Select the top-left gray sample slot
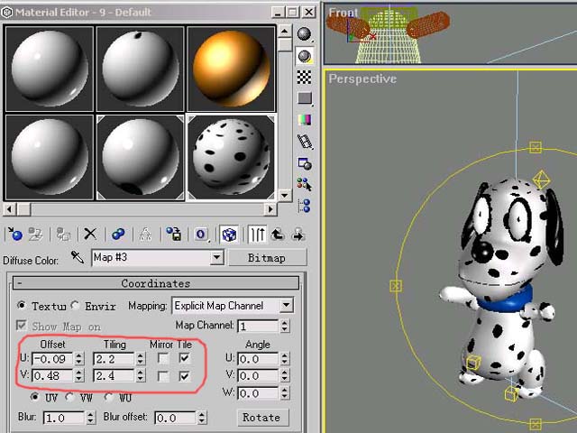The height and width of the screenshot is (433, 577). point(50,69)
